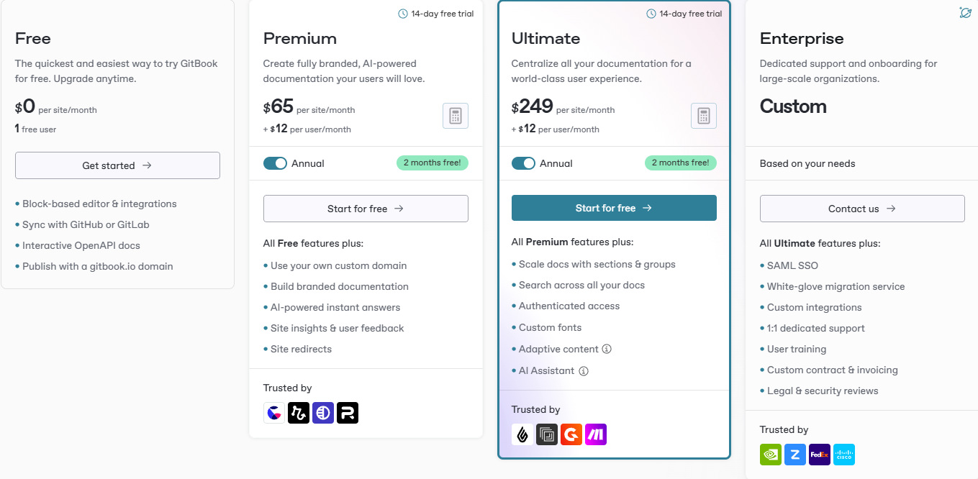Click Start for free under Ultimate
The height and width of the screenshot is (479, 978).
tap(614, 208)
